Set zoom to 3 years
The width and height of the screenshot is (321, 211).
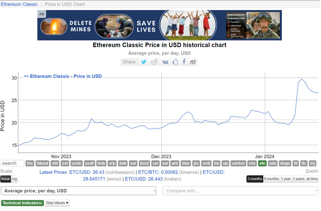click(299, 179)
